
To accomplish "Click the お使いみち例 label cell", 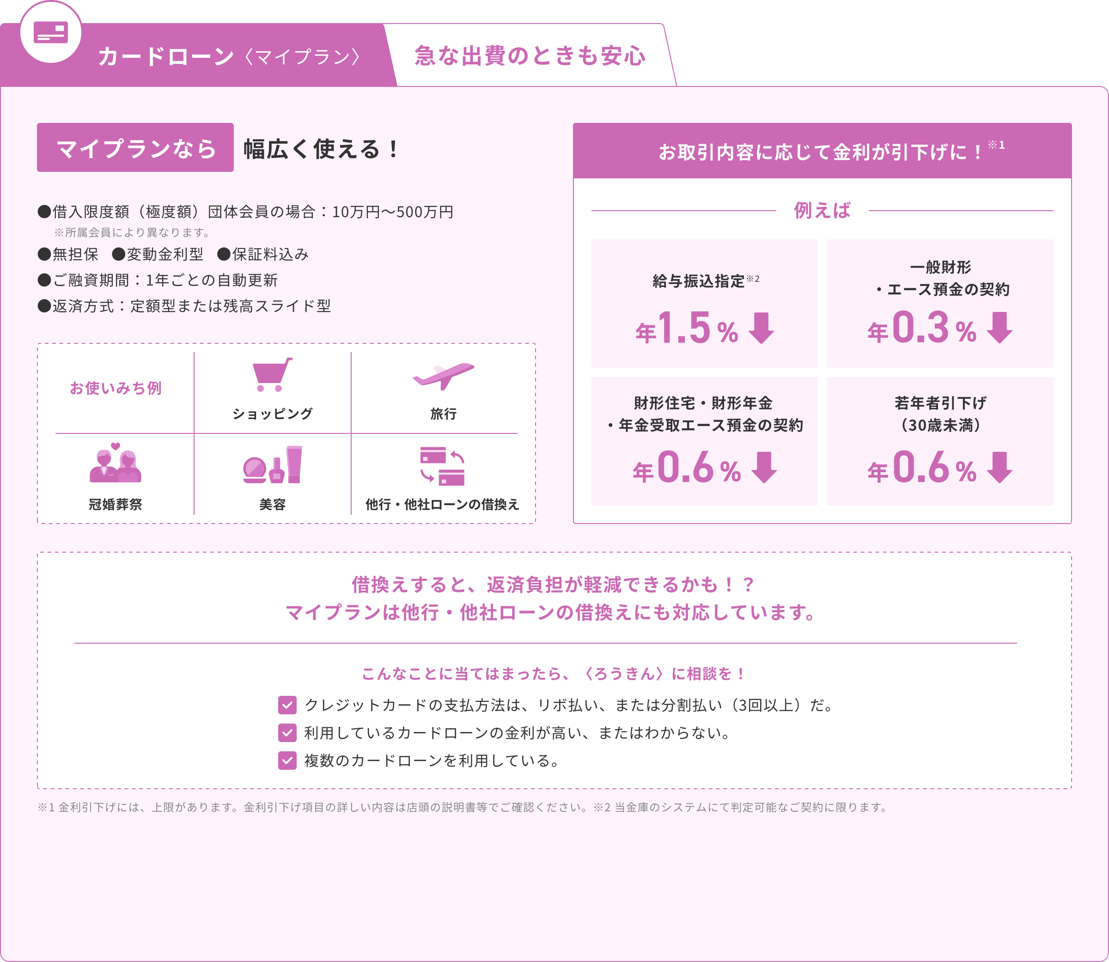I will [116, 388].
